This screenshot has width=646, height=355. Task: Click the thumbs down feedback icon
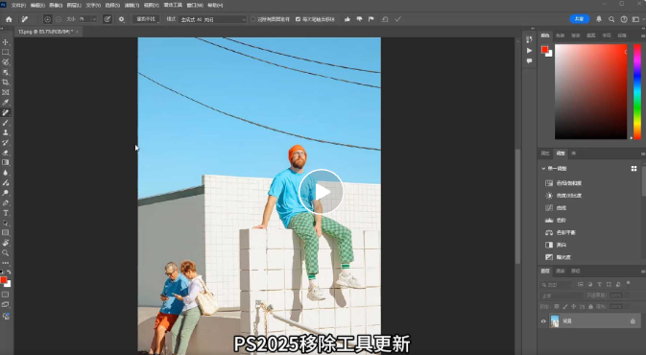[x=359, y=19]
